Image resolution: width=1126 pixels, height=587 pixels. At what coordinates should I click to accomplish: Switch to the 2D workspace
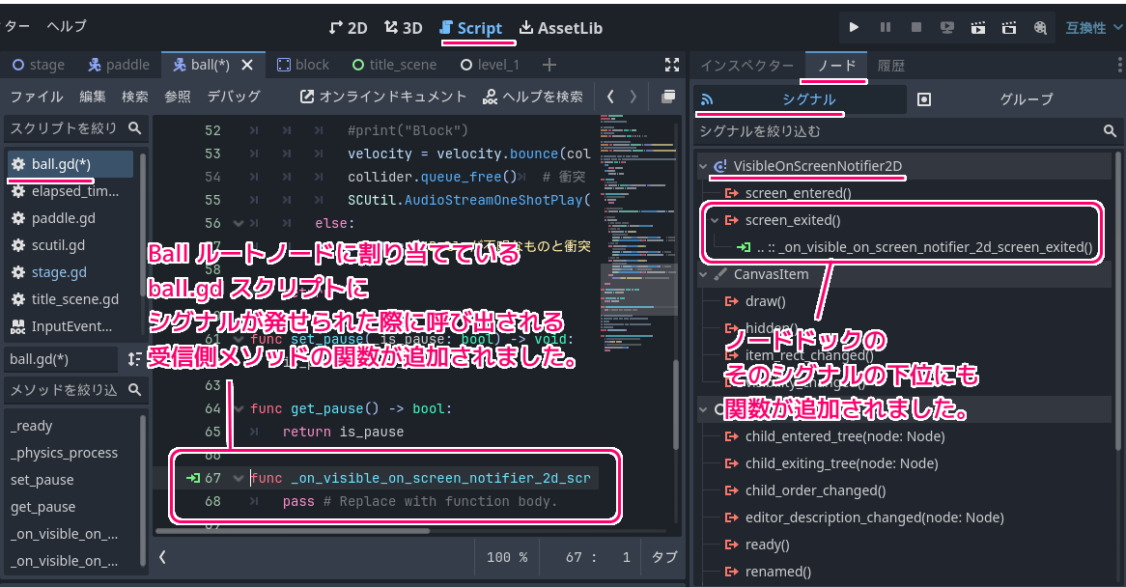coord(349,28)
